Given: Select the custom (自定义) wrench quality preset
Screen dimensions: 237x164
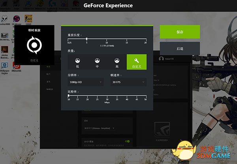Looking at the screenshot, I should click(x=137, y=62).
